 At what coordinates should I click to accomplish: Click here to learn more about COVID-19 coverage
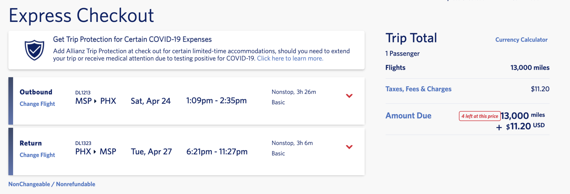(x=290, y=58)
